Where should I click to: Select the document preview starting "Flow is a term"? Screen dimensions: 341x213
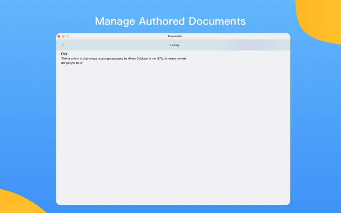(123, 58)
